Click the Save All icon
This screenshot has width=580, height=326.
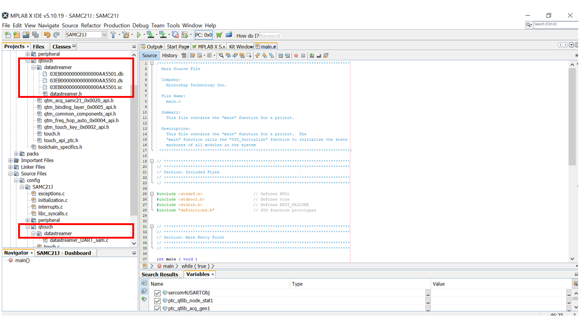tap(35, 35)
